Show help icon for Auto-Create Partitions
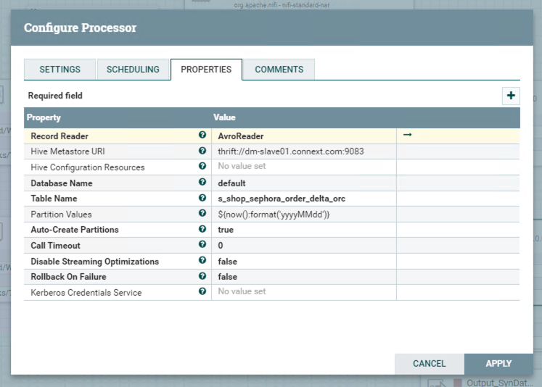The width and height of the screenshot is (542, 387). click(202, 230)
